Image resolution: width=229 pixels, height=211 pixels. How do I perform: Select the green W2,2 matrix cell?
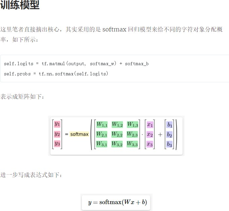pyautogui.click(x=117, y=134)
